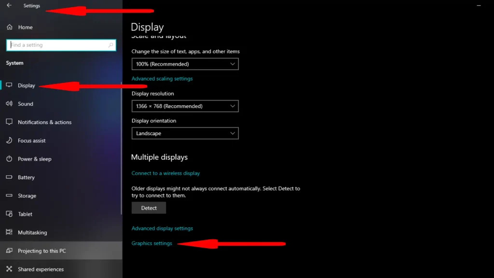Focus the Find a setting search box

click(x=61, y=45)
